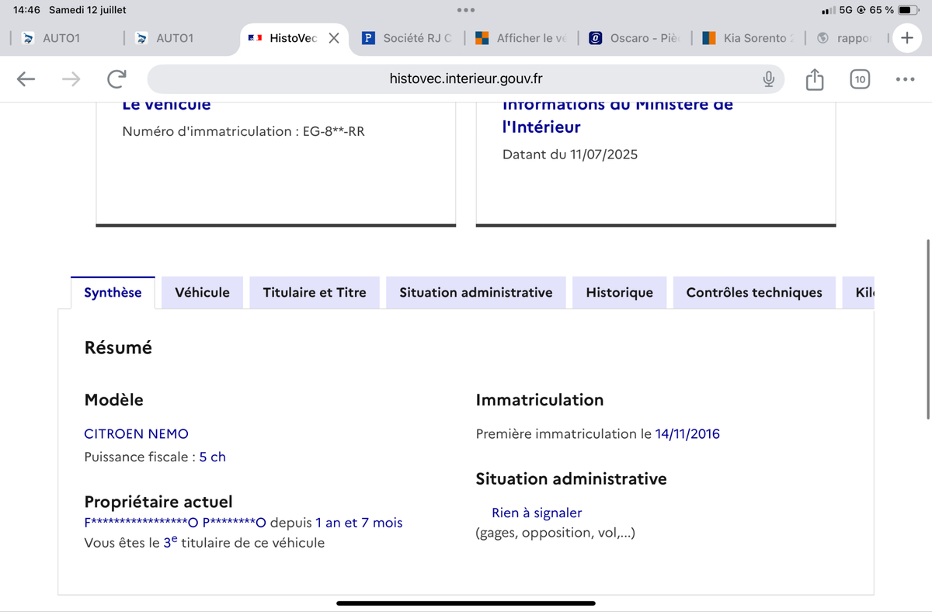932x612 pixels.
Task: Go back with the left arrow
Action: 26,78
